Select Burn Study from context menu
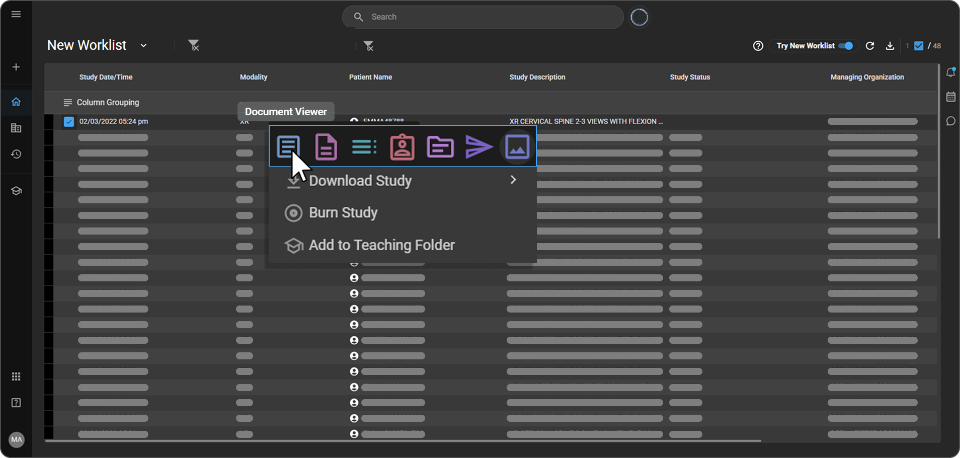 click(343, 213)
